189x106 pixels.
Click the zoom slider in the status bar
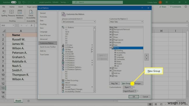175,104
